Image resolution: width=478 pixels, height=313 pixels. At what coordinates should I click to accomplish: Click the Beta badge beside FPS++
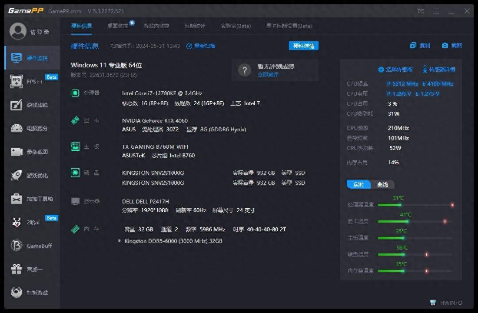click(52, 77)
